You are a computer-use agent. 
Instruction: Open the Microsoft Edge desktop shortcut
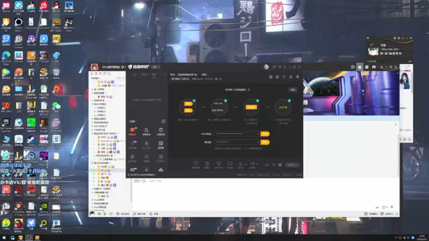click(6, 58)
